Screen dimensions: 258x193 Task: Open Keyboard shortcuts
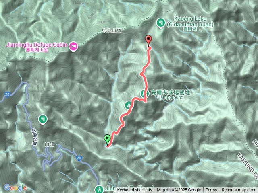coord(135,190)
